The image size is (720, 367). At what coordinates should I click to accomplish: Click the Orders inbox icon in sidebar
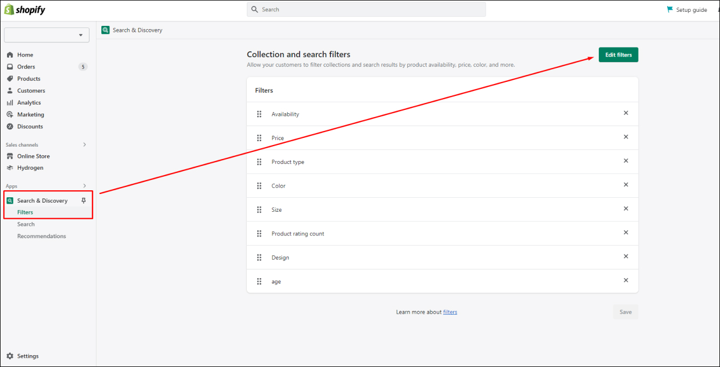tap(10, 67)
